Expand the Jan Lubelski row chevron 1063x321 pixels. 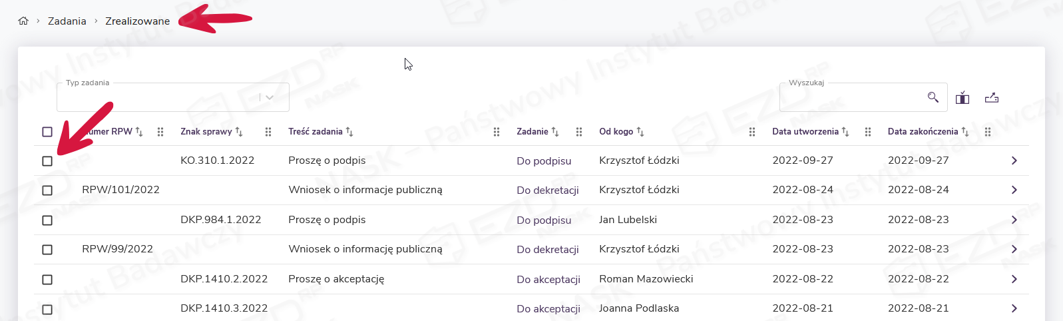coord(1014,220)
